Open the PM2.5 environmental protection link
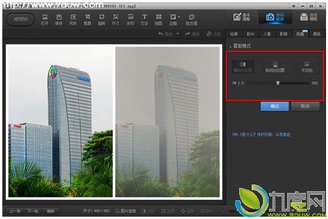This screenshot has height=219, width=328. click(x=261, y=135)
